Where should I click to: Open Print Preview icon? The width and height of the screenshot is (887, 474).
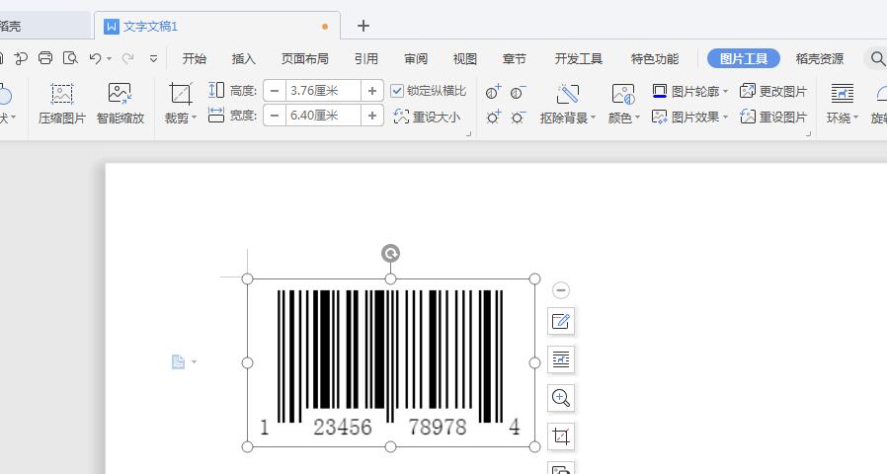(x=70, y=57)
